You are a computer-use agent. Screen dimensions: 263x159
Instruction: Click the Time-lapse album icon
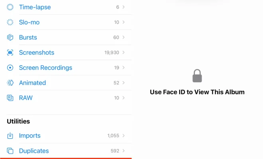coord(10,7)
